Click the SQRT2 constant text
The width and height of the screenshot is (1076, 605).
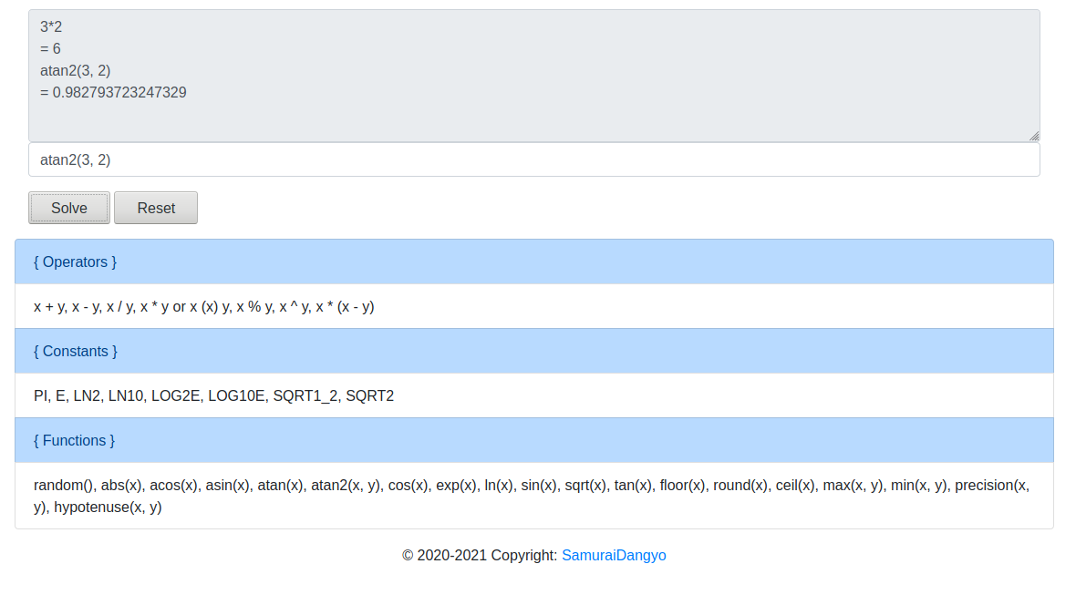tap(369, 395)
